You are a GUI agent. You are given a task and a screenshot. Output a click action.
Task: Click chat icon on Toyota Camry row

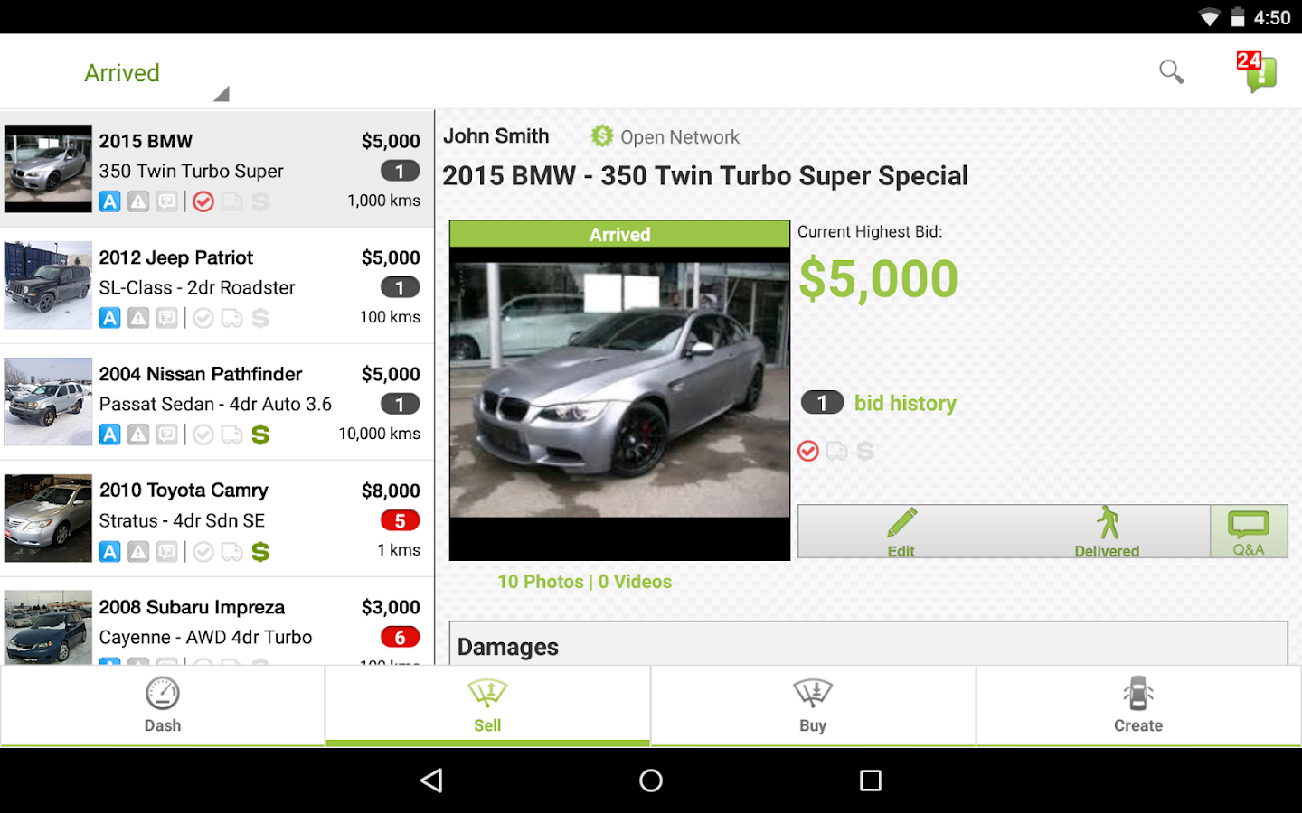tap(167, 551)
